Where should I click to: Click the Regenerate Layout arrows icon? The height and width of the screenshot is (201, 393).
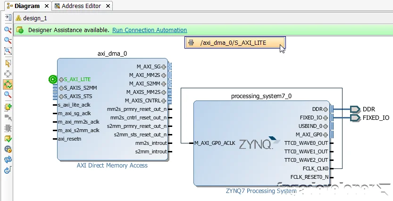[x=8, y=159]
